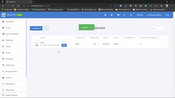The height and width of the screenshot is (98, 175).
Task: Click the Sinric Pro home logo
Action: (4, 15)
